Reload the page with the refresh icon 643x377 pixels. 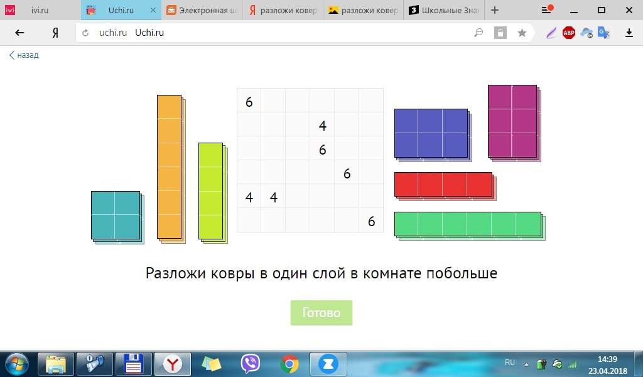[x=85, y=33]
